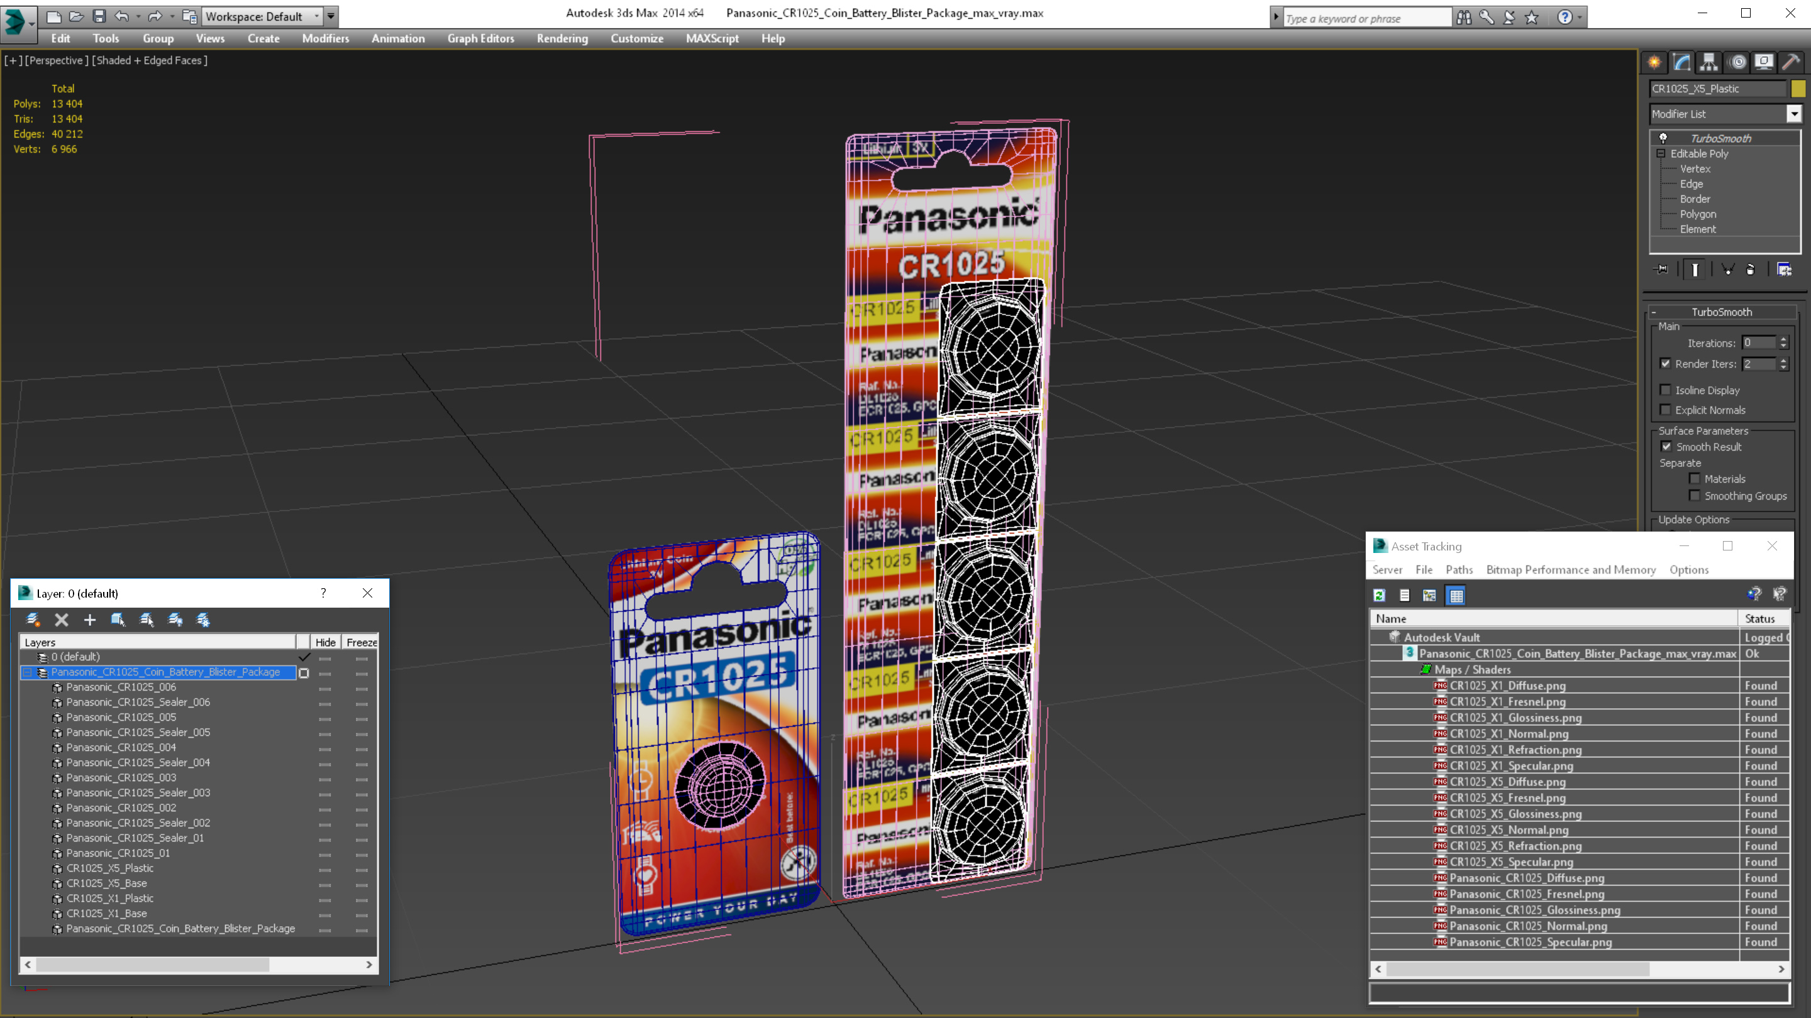Collapse the Editable Poly stack entry

pyautogui.click(x=1661, y=154)
